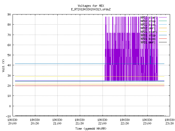Click the 90 value on voltage axis

[x=9, y=14]
